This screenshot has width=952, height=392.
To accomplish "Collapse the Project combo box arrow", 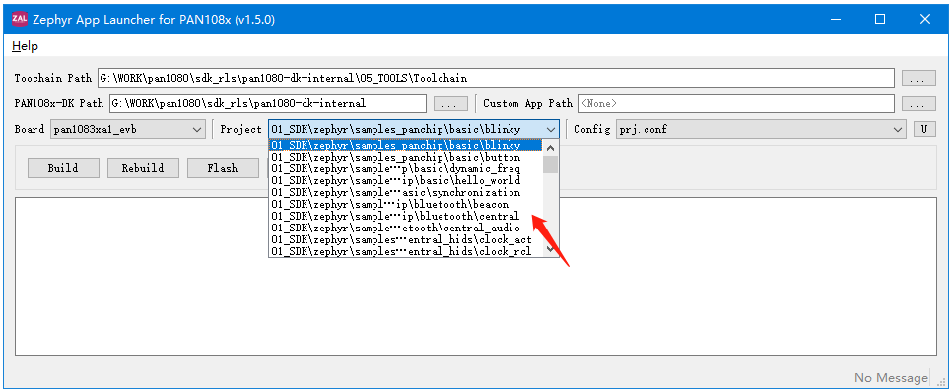I will tap(551, 130).
